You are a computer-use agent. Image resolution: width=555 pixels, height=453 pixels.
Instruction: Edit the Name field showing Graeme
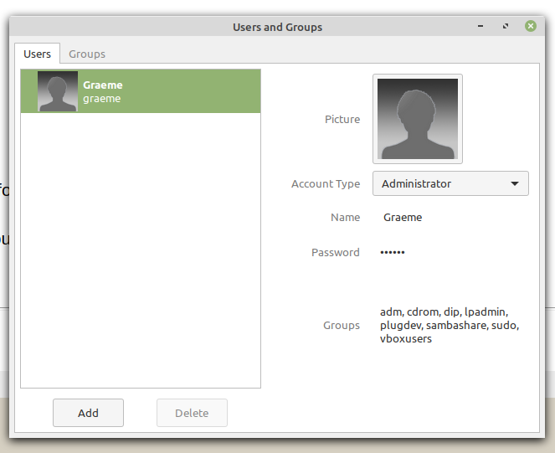[x=403, y=218]
